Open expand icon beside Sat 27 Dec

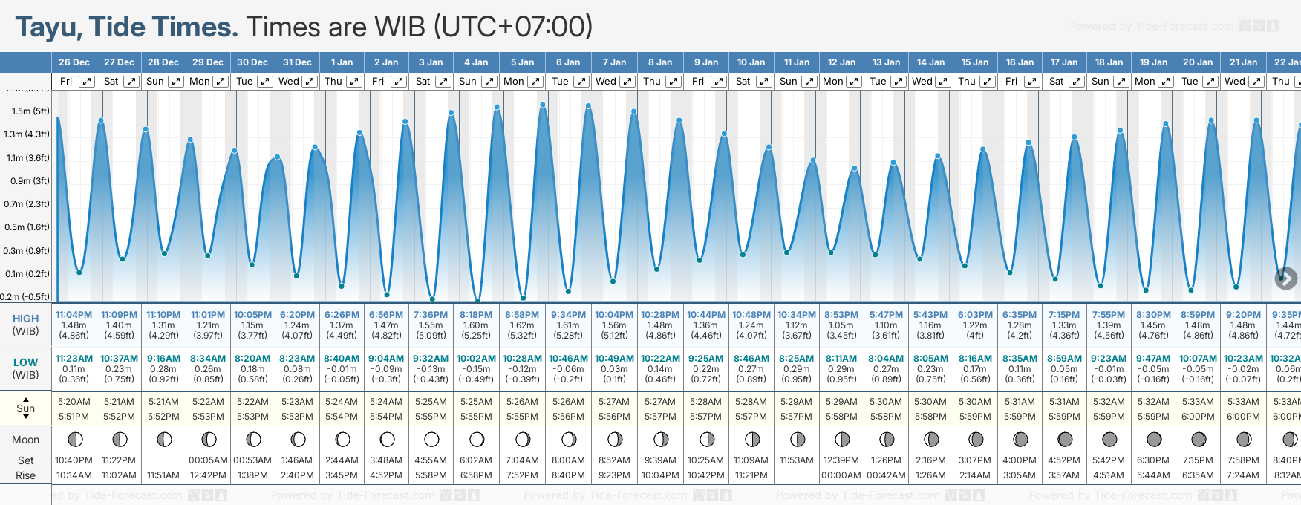coord(131,82)
